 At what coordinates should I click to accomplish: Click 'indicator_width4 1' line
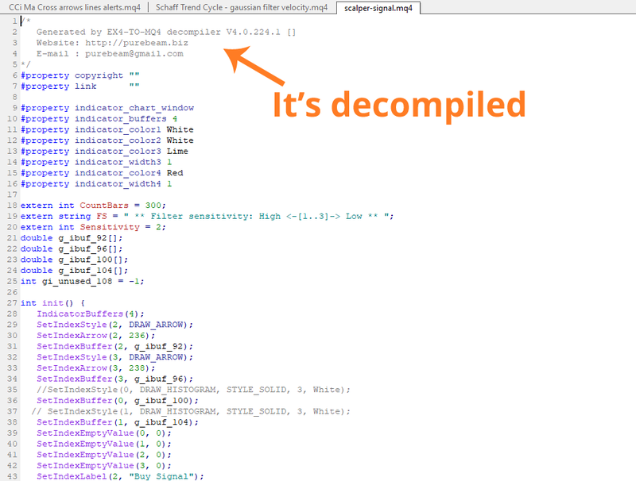point(96,184)
